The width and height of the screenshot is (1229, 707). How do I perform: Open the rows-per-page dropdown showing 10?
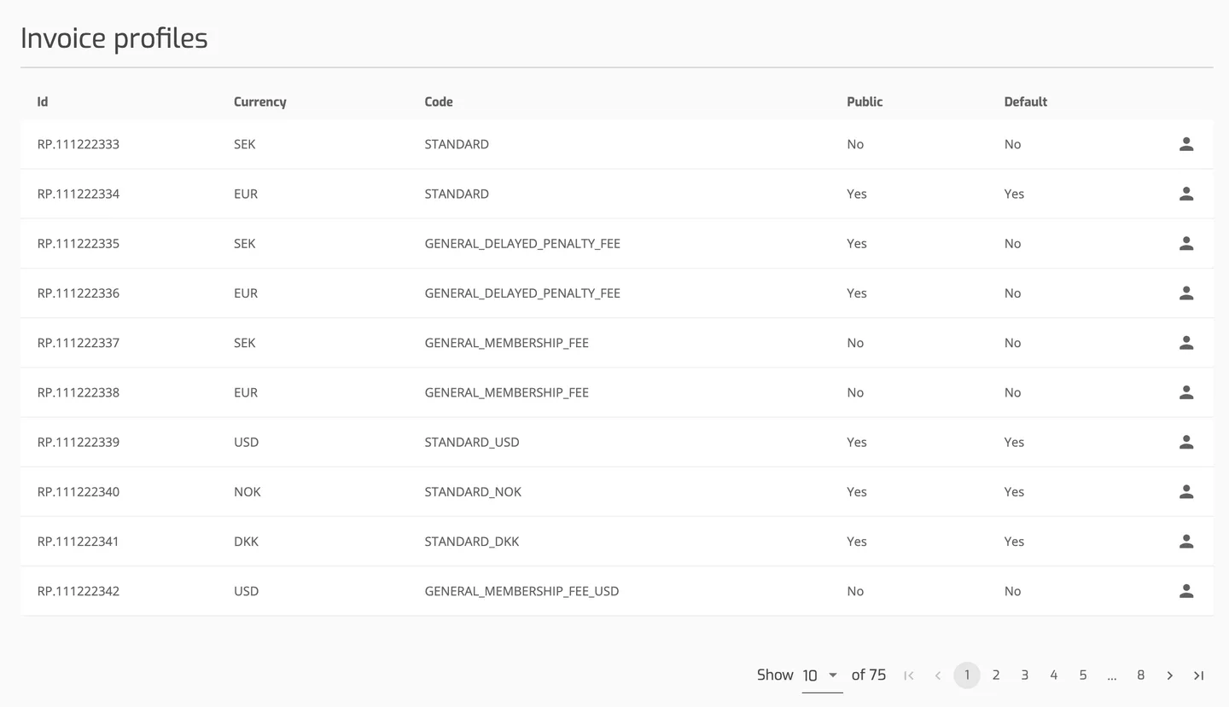[x=822, y=675]
